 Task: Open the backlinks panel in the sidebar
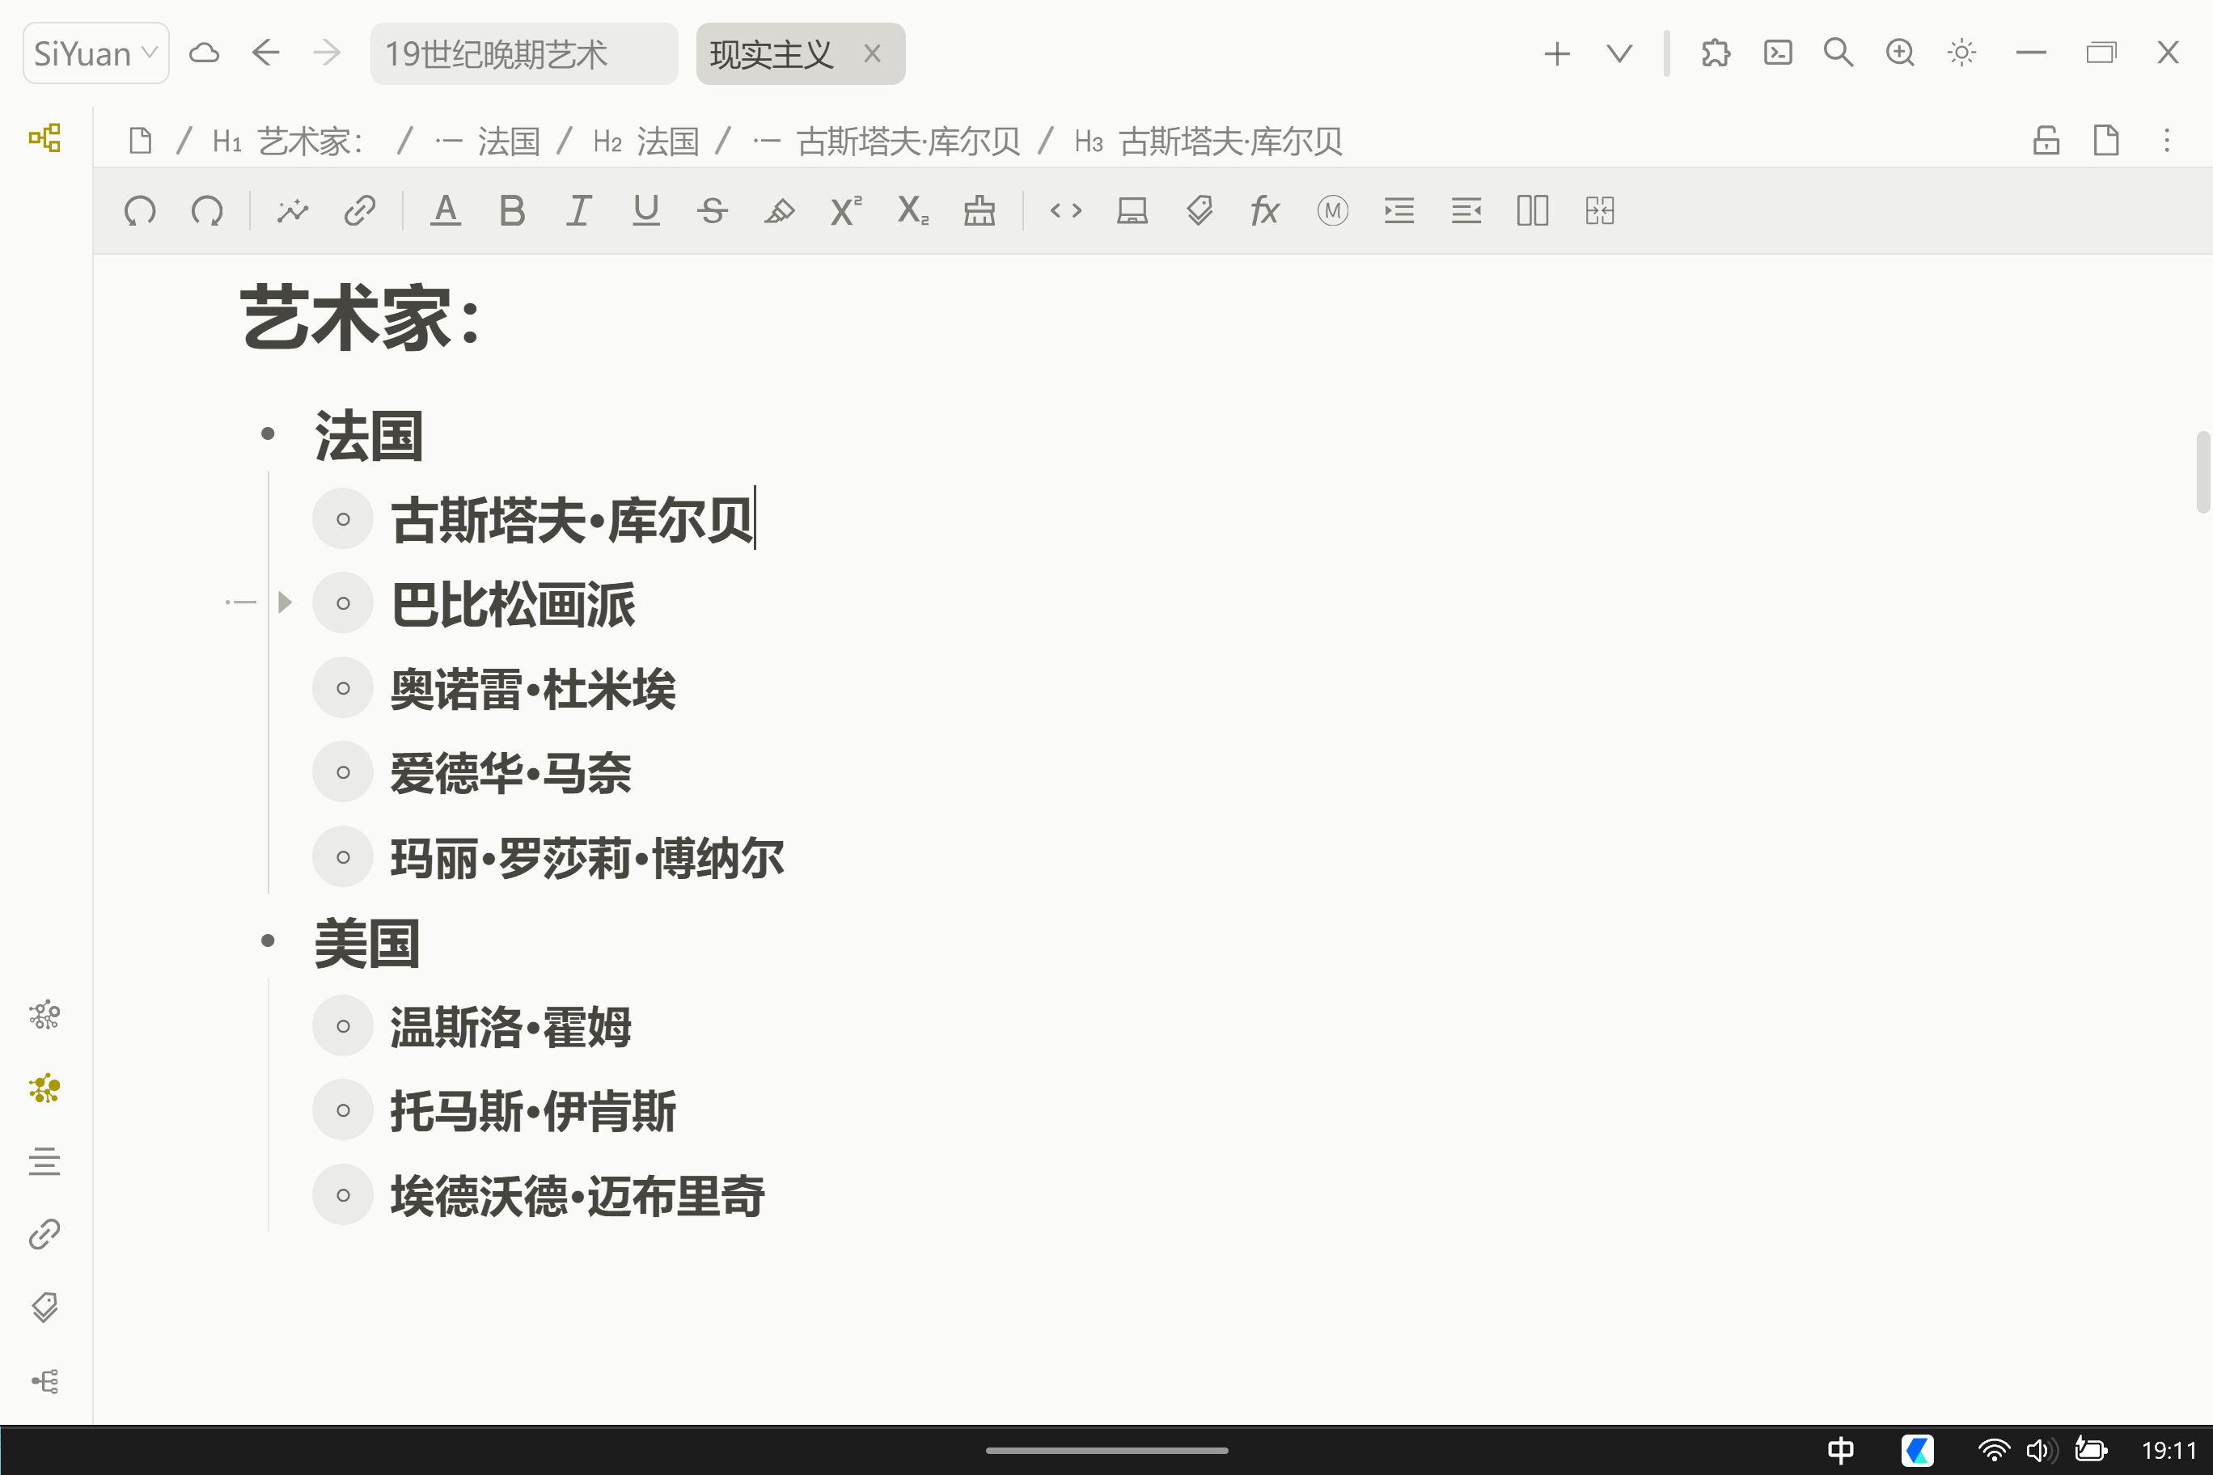[44, 1233]
